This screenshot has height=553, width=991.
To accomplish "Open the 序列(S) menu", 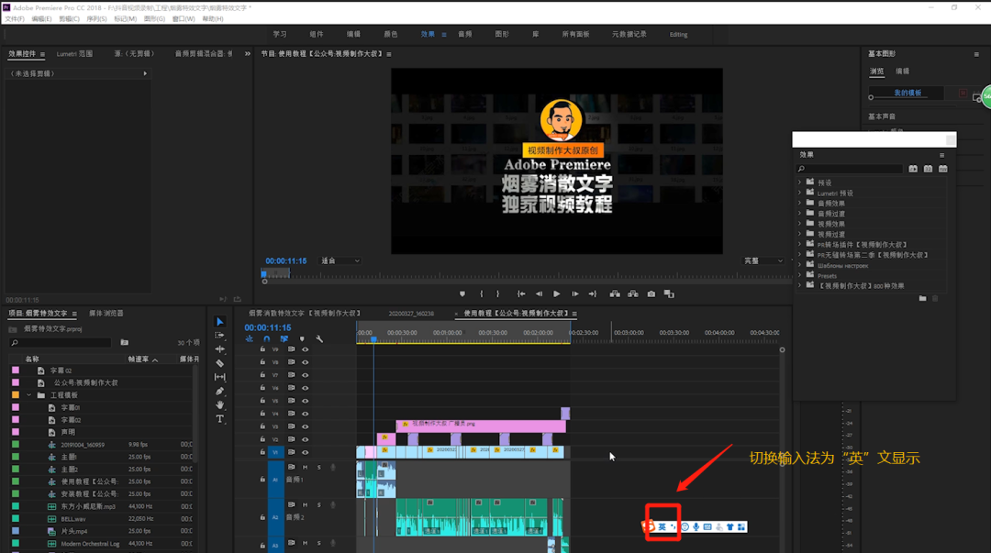I will pyautogui.click(x=96, y=19).
